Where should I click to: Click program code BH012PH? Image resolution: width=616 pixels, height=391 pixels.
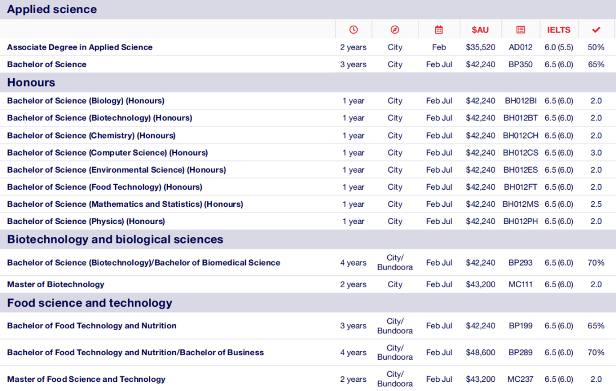coord(521,221)
